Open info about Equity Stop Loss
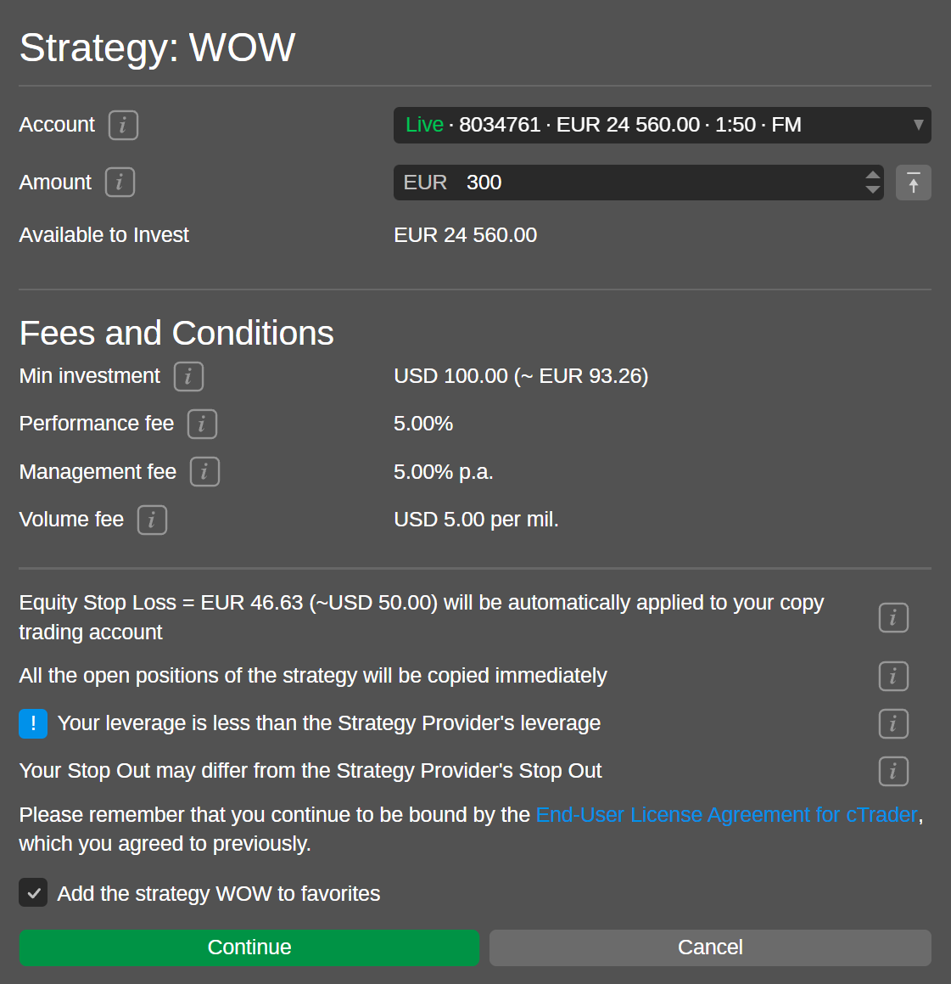 click(892, 618)
